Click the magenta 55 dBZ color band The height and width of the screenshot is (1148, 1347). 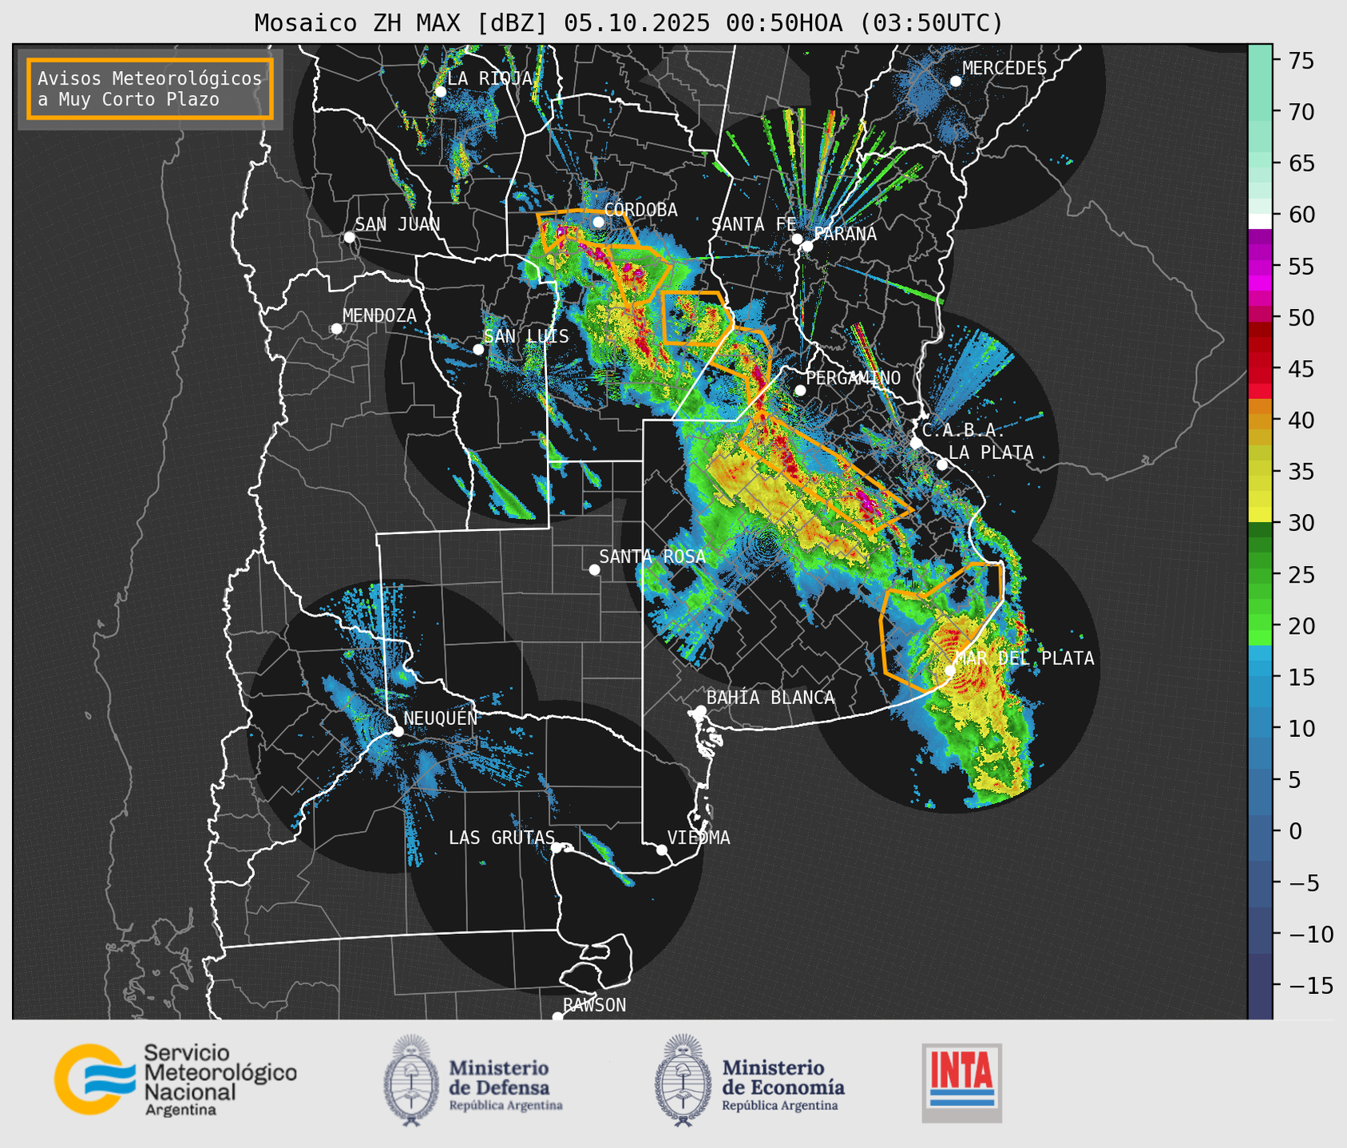1259,267
